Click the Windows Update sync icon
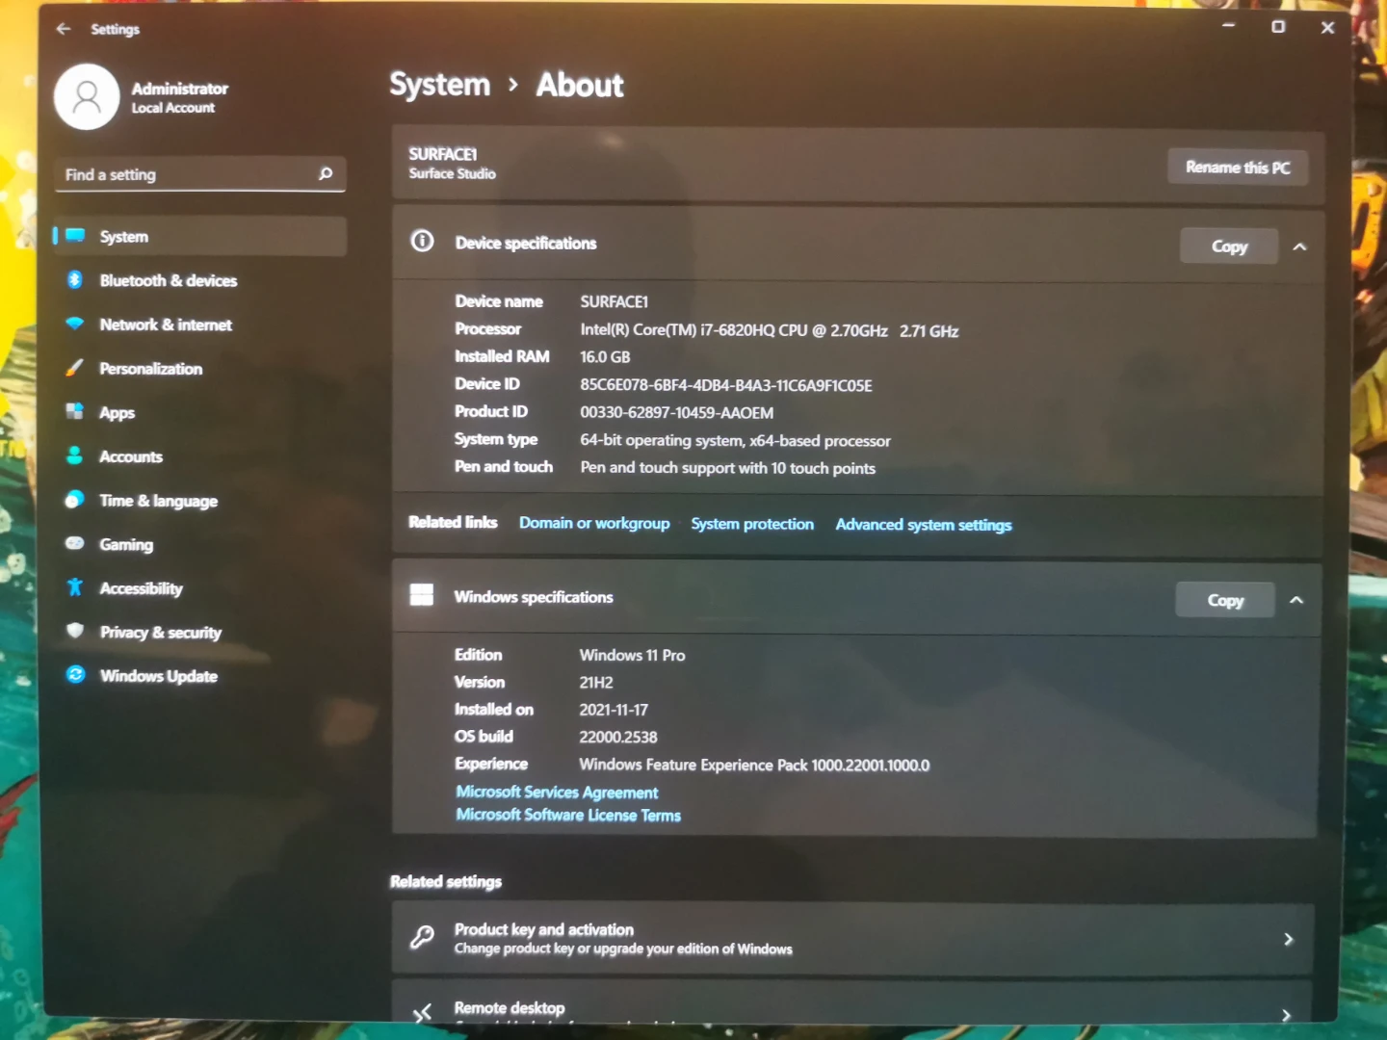This screenshot has width=1387, height=1040. click(75, 674)
